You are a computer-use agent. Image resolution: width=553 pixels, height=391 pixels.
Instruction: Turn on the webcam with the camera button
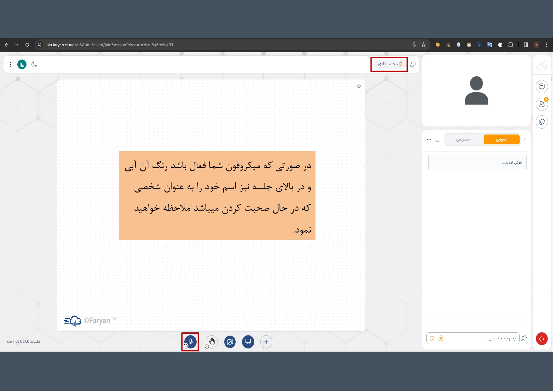(x=230, y=342)
